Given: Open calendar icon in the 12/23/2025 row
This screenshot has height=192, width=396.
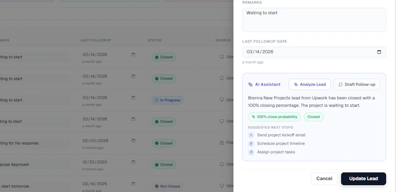Looking at the screenshot, I should pos(133,162).
